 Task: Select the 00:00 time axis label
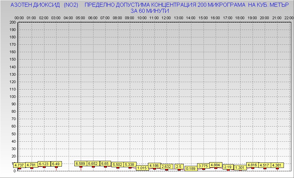point(19,17)
